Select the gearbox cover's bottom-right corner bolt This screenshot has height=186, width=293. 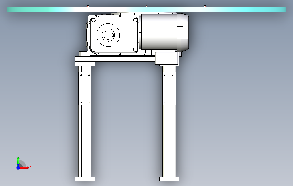coord(135,50)
